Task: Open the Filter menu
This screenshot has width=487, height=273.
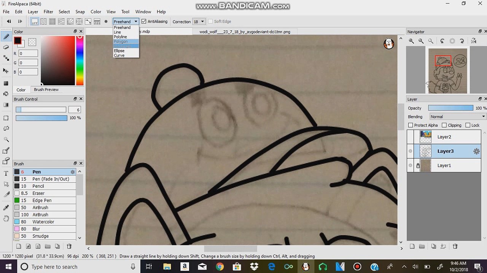Action: point(48,12)
